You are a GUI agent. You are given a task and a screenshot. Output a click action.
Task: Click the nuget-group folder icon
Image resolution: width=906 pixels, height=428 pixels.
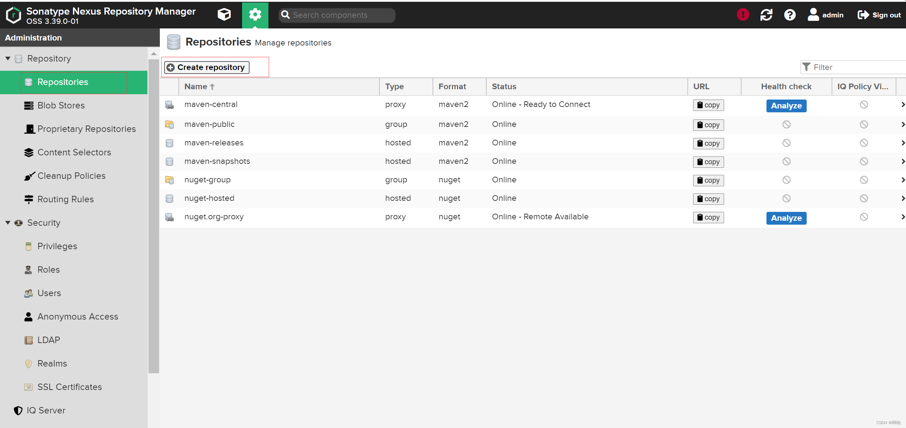pyautogui.click(x=169, y=180)
